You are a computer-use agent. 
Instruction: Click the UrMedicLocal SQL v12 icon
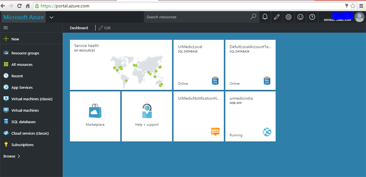pyautogui.click(x=215, y=81)
